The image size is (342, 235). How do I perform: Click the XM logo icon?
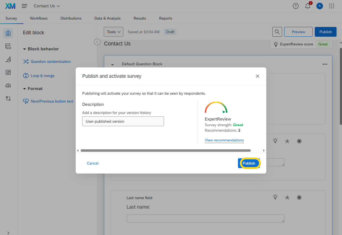coord(10,6)
